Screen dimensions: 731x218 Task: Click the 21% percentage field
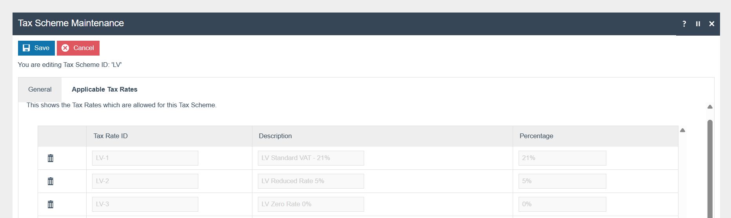[x=562, y=158]
